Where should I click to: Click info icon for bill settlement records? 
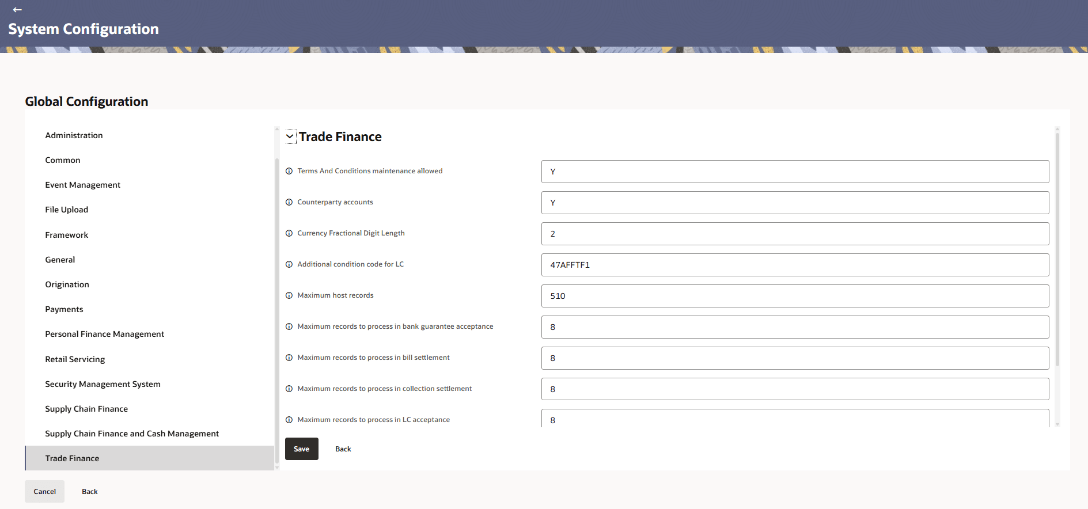click(x=289, y=358)
